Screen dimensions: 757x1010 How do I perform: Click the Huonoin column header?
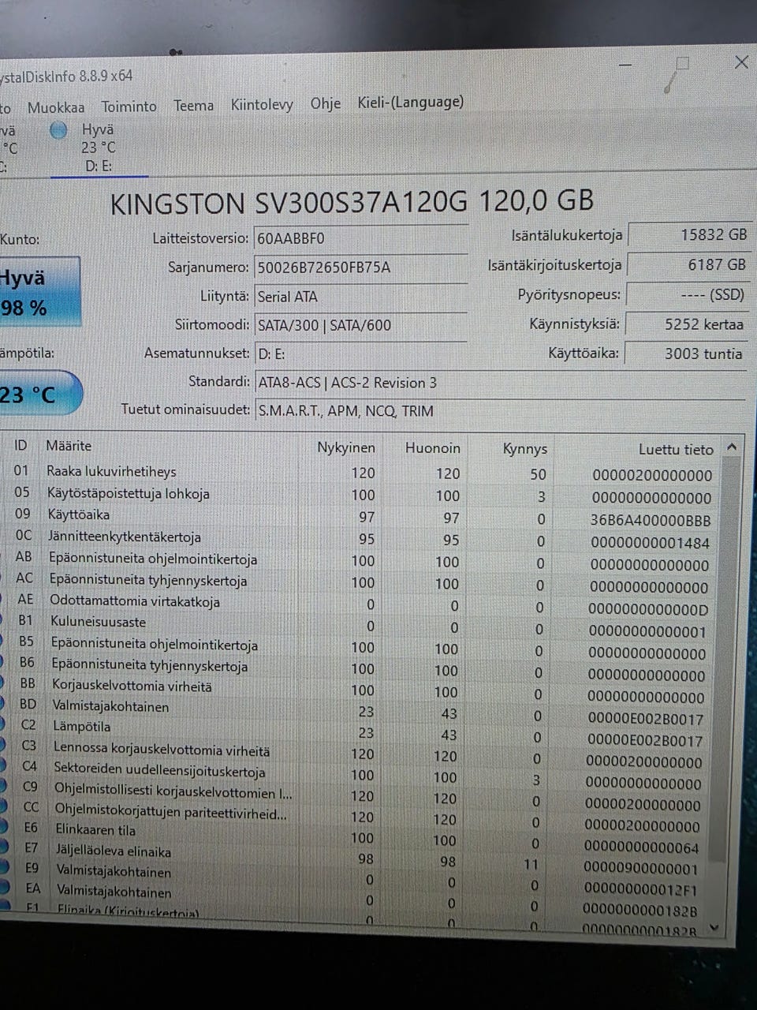[432, 448]
